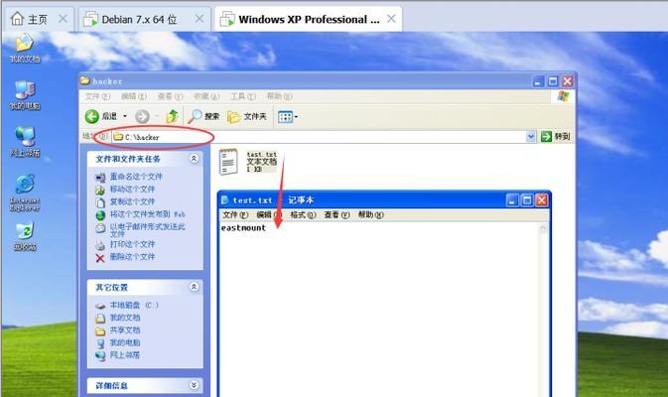Image resolution: width=668 pixels, height=397 pixels.
Task: Click Notepad's vertical scrollbar up arrow
Action: tap(543, 229)
